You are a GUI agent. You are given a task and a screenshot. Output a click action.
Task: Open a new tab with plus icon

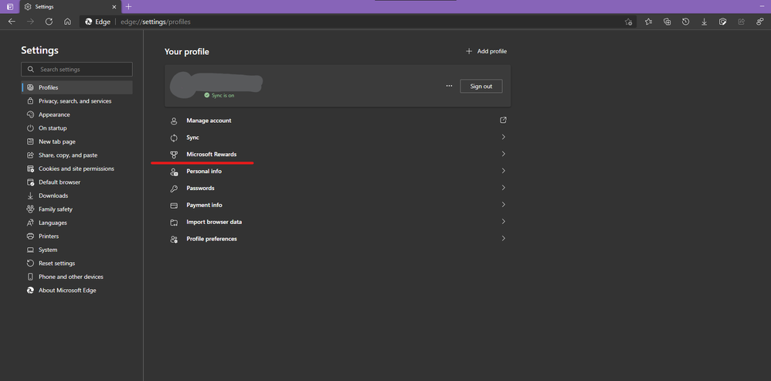tap(129, 7)
